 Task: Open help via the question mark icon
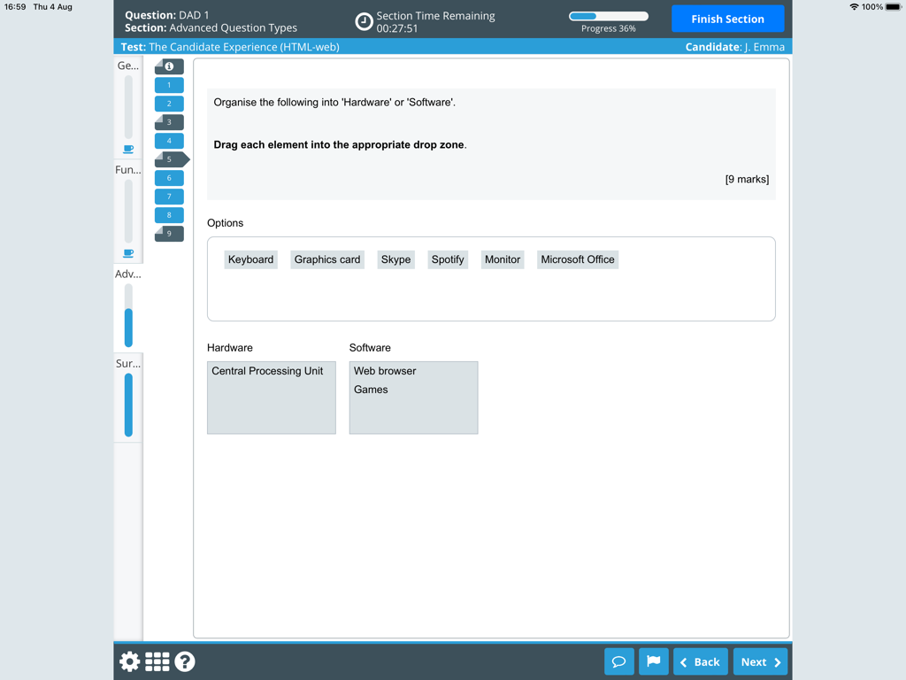(x=185, y=661)
